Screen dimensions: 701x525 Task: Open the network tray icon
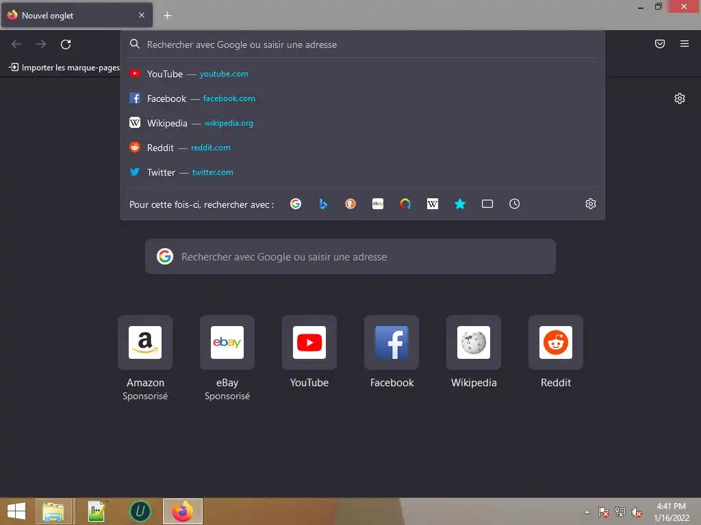pyautogui.click(x=620, y=512)
